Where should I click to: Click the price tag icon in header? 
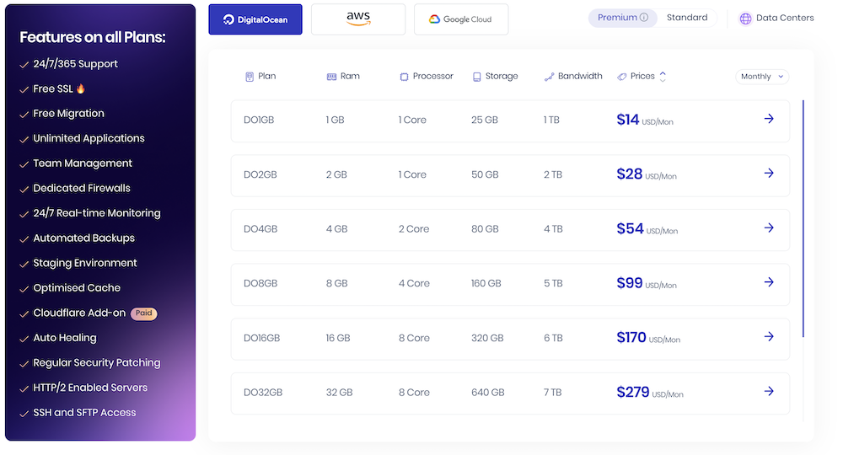[622, 77]
